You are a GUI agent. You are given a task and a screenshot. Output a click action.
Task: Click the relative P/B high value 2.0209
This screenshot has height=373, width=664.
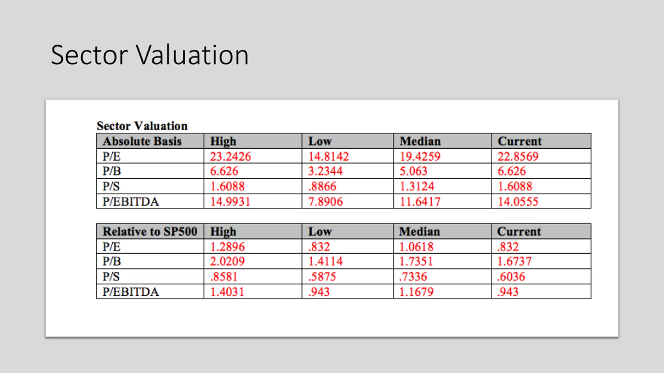pos(227,261)
